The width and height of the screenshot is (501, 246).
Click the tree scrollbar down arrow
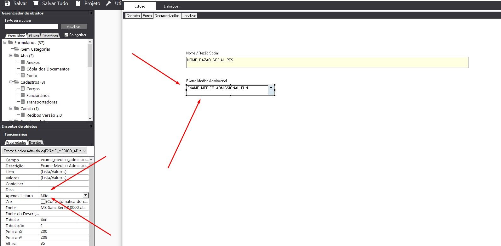pos(90,119)
